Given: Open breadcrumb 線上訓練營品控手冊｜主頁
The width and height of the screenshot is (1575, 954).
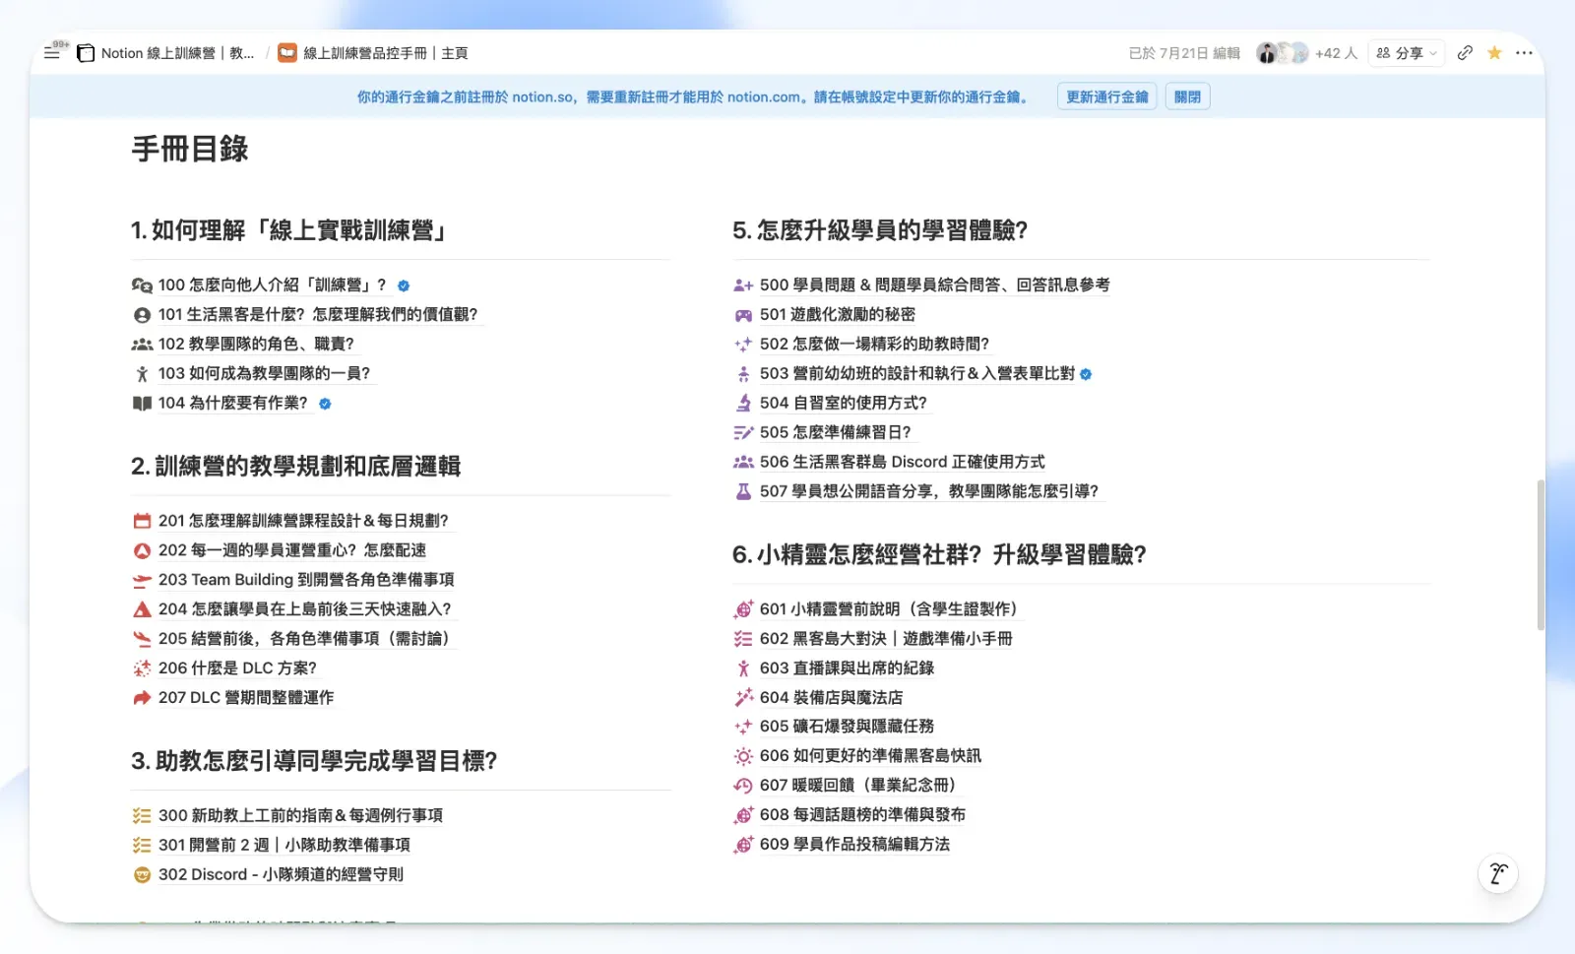Looking at the screenshot, I should (x=373, y=53).
